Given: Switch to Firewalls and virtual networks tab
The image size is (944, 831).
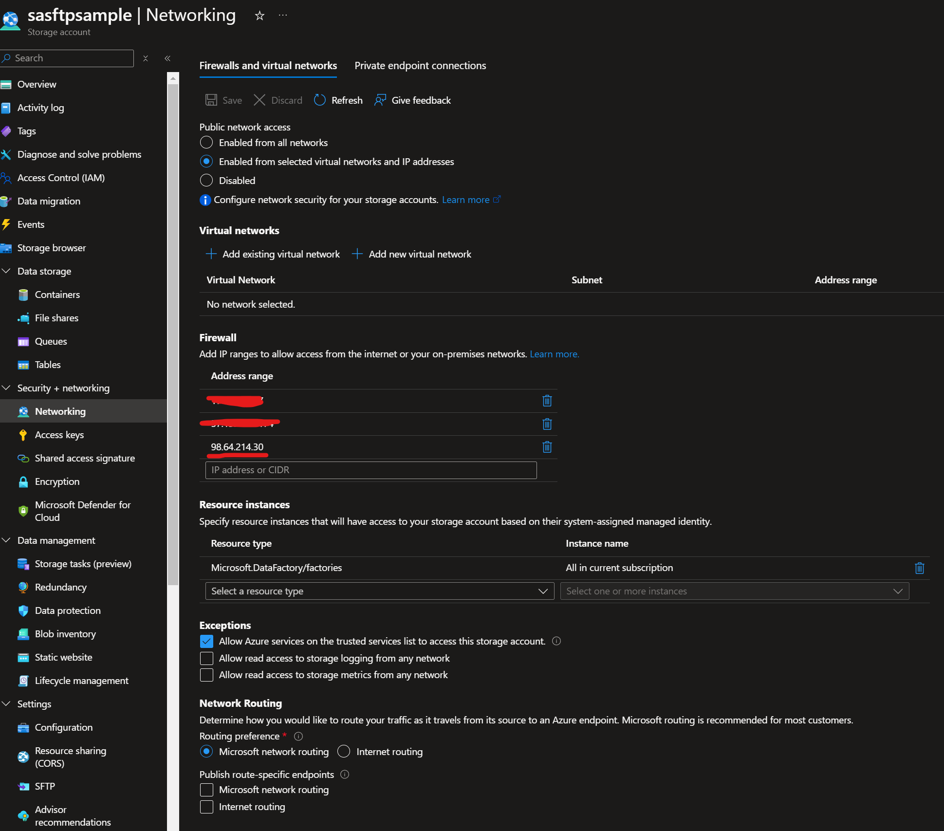Looking at the screenshot, I should pyautogui.click(x=268, y=65).
